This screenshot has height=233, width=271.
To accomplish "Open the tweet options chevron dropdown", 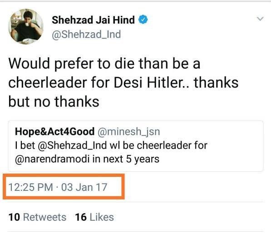I will click(260, 19).
